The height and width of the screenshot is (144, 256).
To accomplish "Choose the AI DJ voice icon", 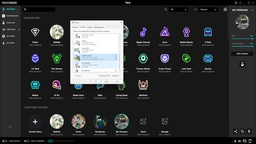I will pos(57,85).
